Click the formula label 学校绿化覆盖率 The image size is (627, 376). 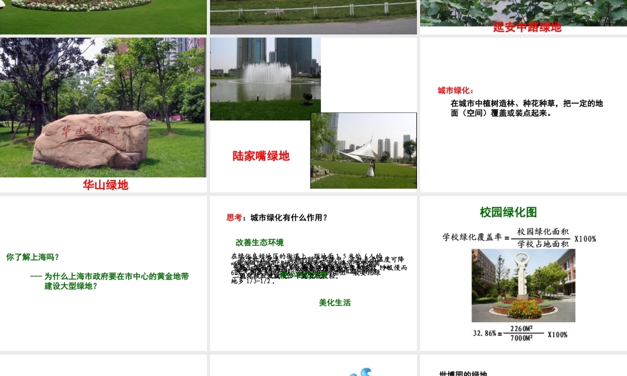472,237
